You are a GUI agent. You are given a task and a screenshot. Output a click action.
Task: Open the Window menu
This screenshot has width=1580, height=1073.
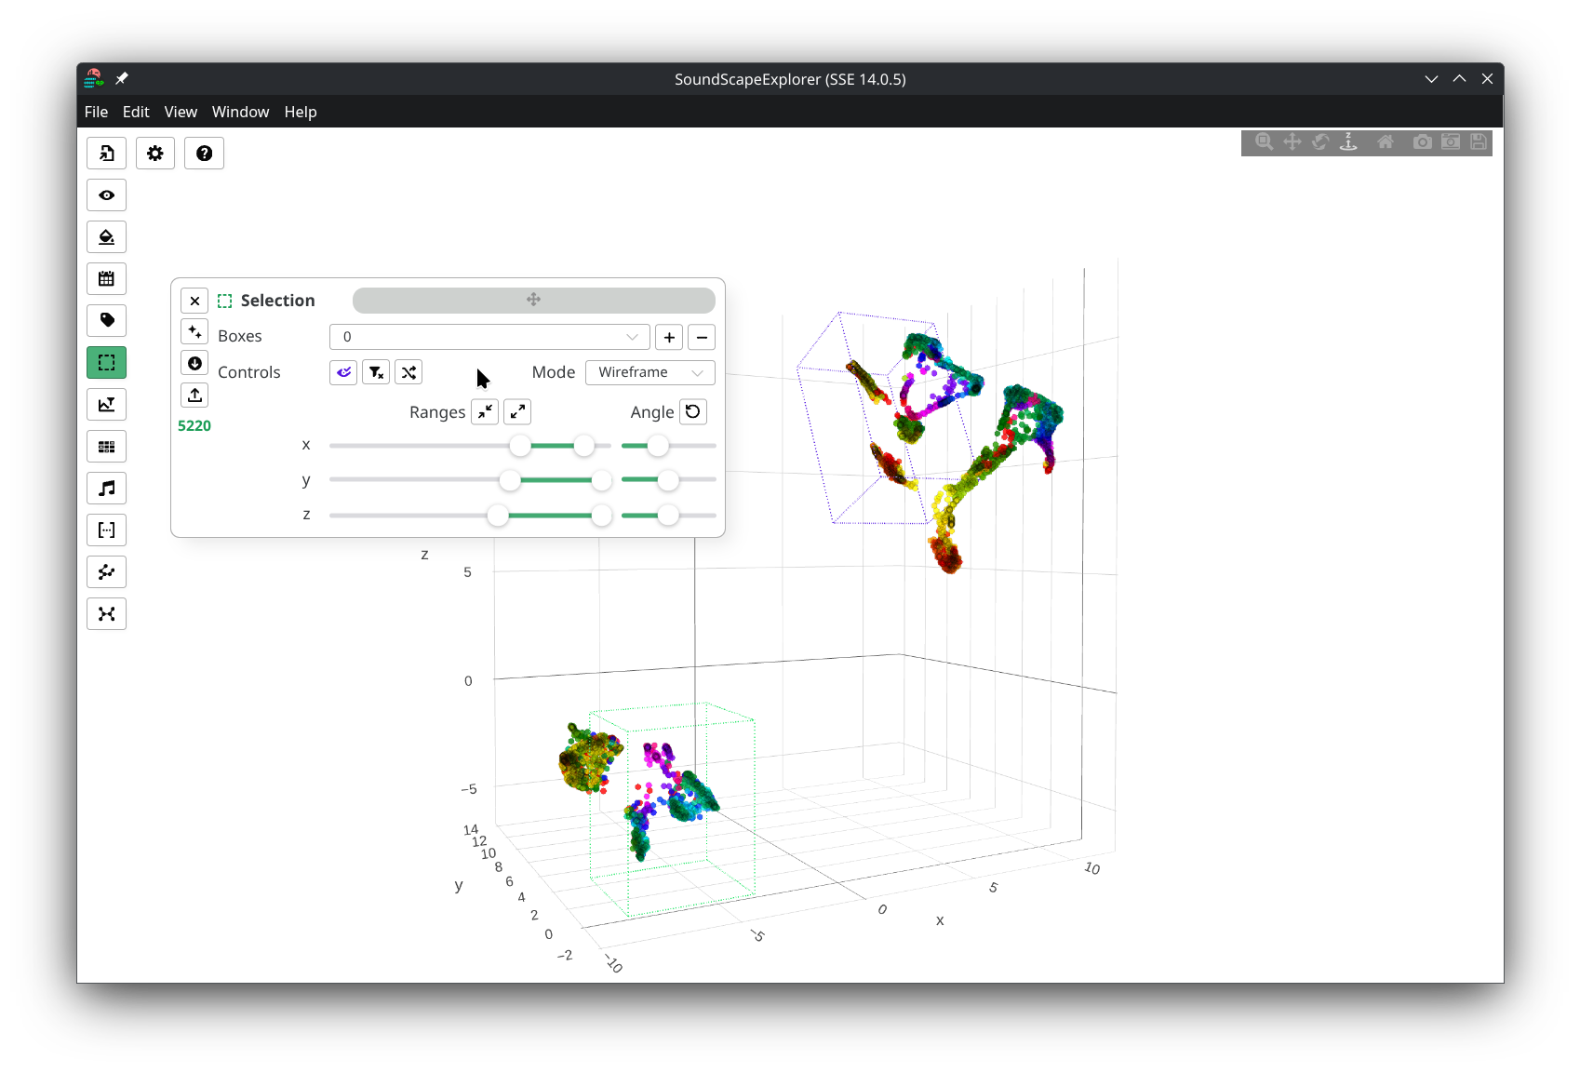pos(240,112)
